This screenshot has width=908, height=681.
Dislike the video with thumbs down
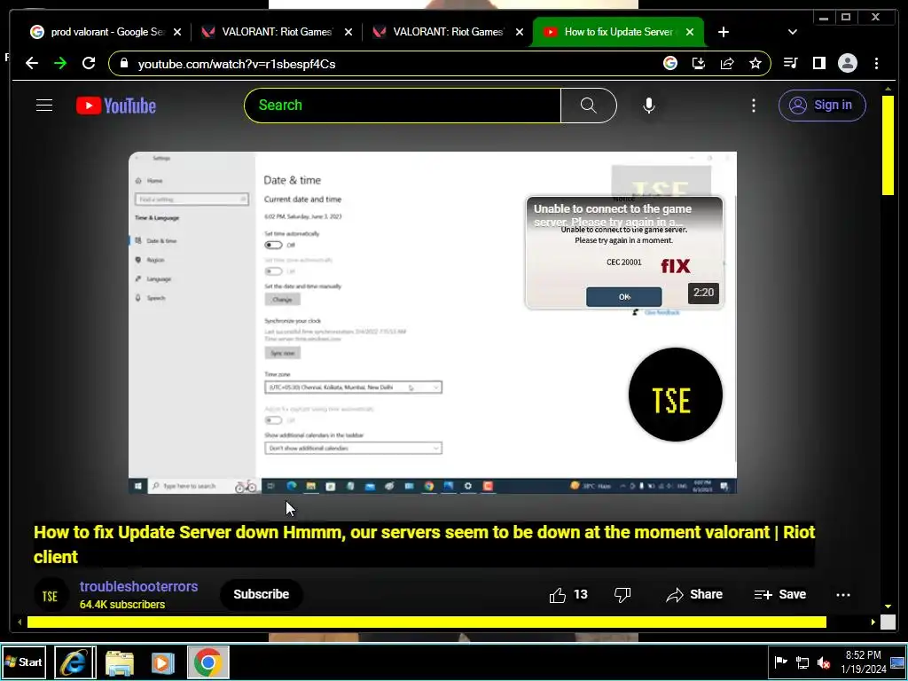[x=622, y=595]
